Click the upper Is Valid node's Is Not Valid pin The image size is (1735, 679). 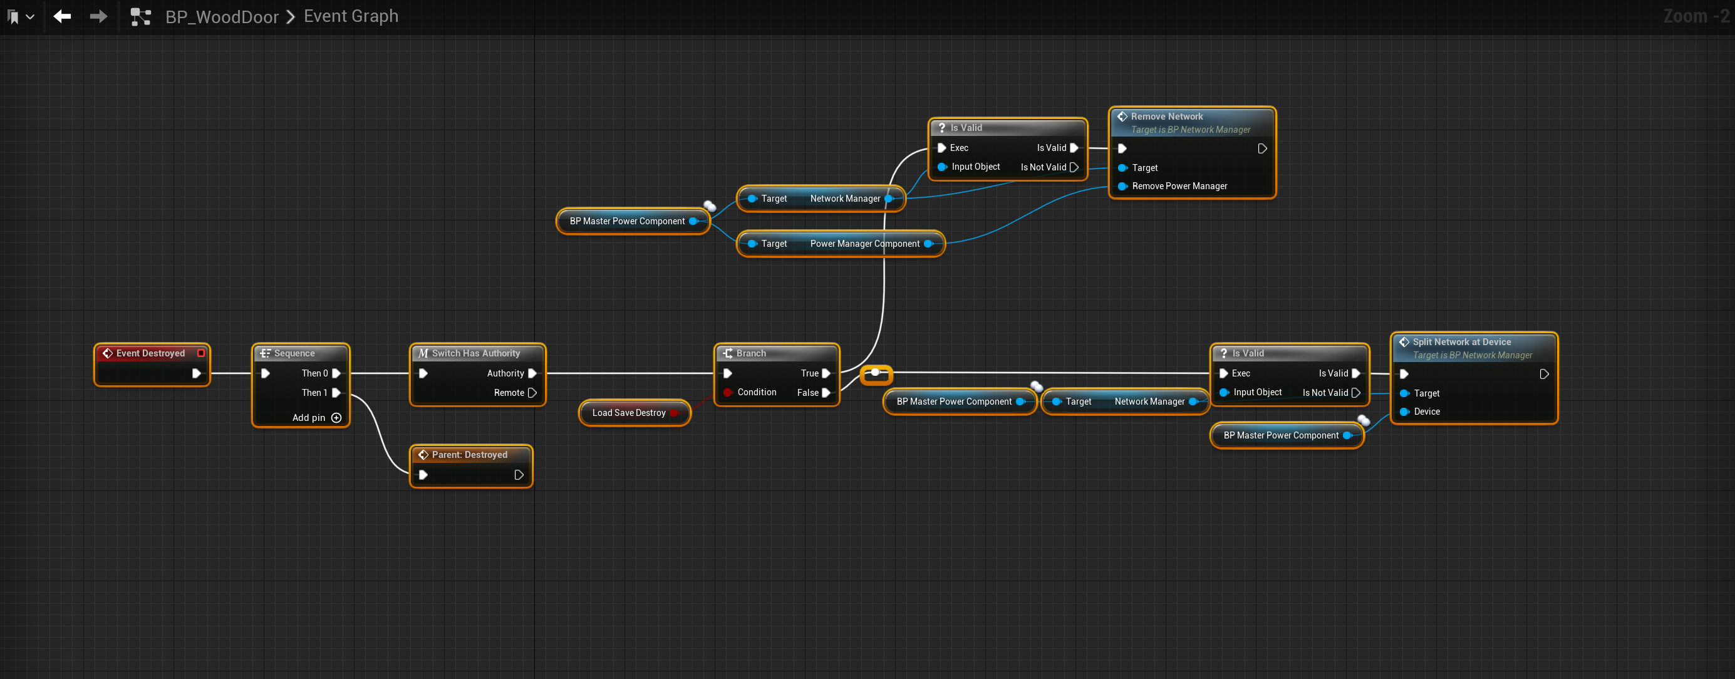(1074, 167)
